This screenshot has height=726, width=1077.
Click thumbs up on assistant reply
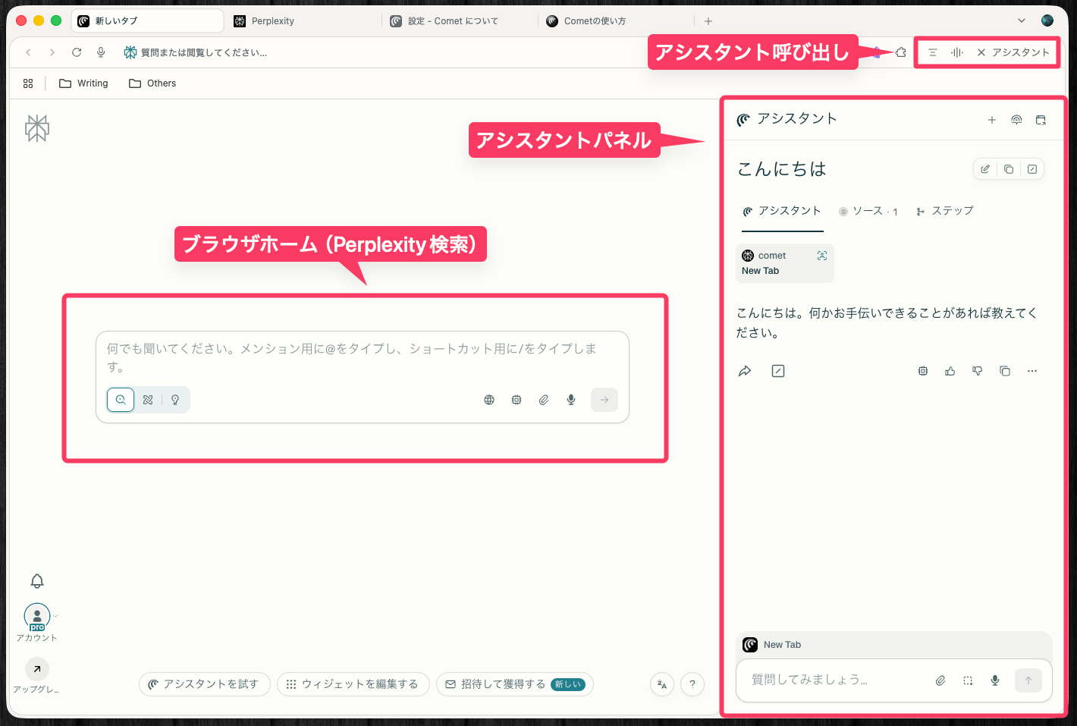(950, 371)
